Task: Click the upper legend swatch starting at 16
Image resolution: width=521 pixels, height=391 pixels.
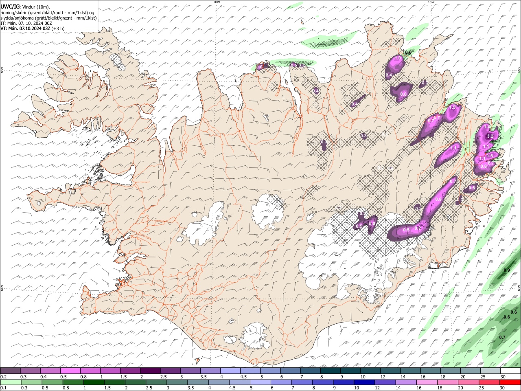Action: (x=430, y=371)
